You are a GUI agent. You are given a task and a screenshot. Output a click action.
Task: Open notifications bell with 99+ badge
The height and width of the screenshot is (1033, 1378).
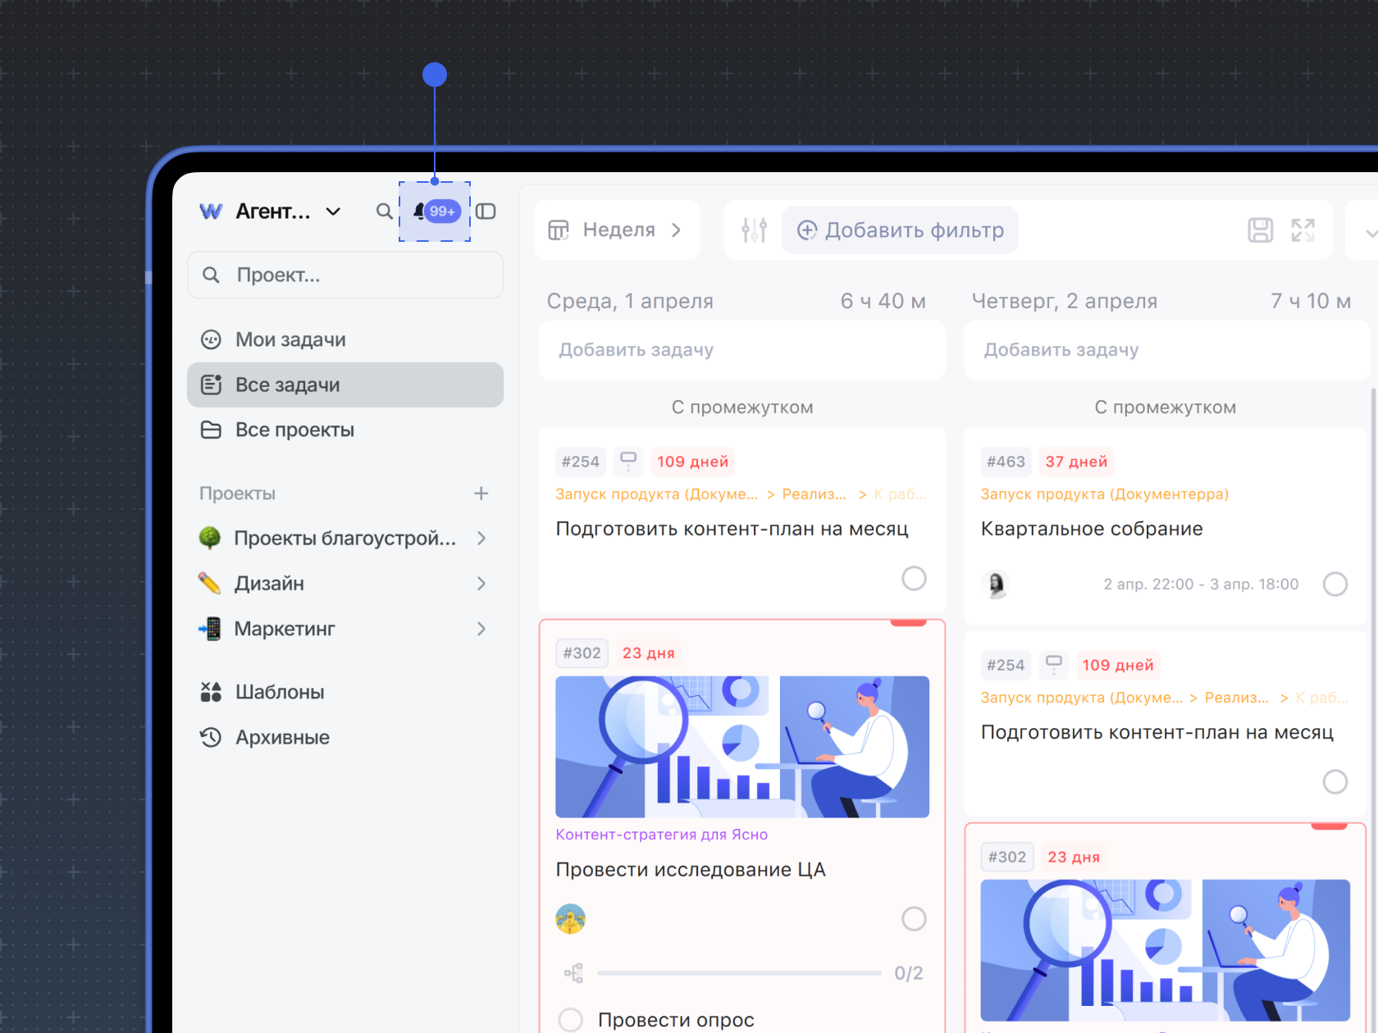[x=435, y=212]
